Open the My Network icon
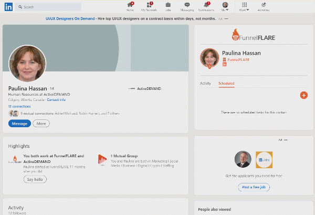The width and height of the screenshot is (315, 215). (x=149, y=7)
